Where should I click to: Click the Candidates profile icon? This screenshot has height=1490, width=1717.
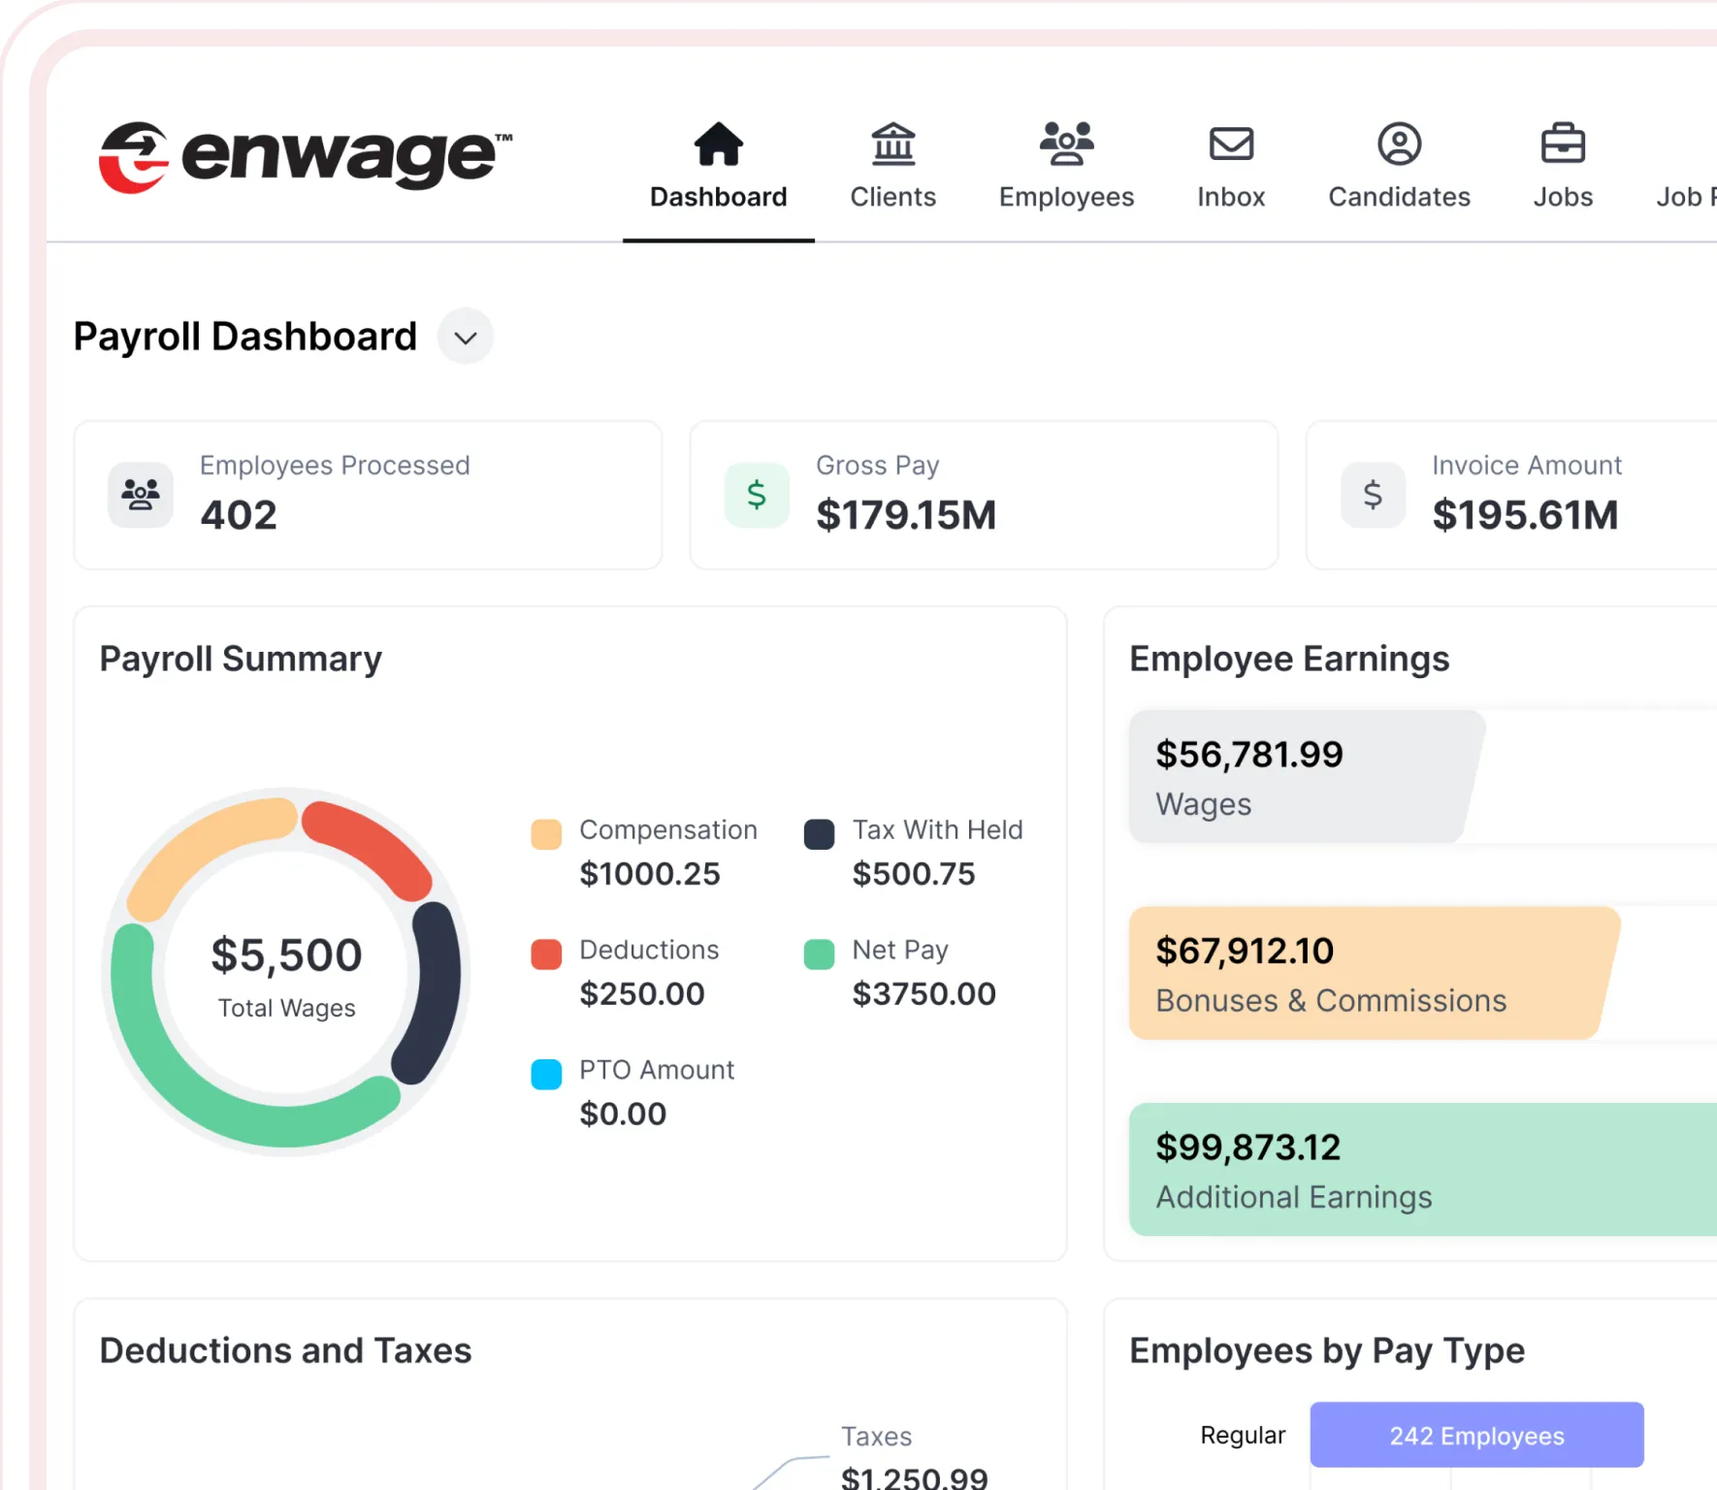click(x=1399, y=145)
